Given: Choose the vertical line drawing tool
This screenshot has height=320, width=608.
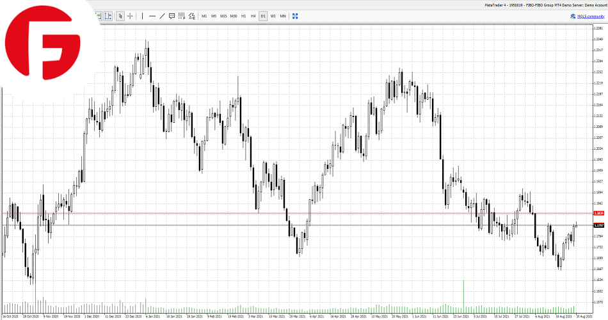Looking at the screenshot, I should tap(142, 16).
